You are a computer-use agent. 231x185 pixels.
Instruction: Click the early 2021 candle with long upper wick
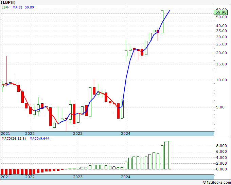click(6, 71)
